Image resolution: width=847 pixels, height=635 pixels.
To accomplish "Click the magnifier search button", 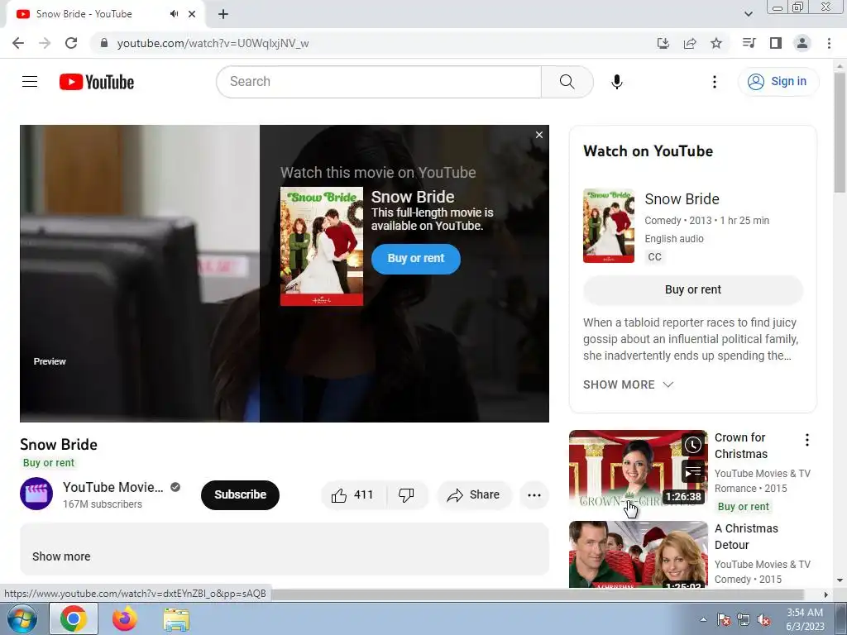I will click(x=567, y=82).
